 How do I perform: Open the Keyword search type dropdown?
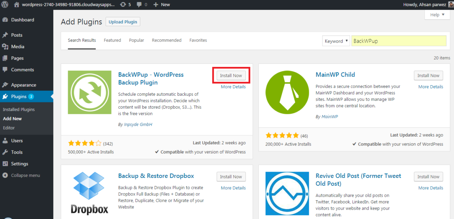pyautogui.click(x=336, y=41)
